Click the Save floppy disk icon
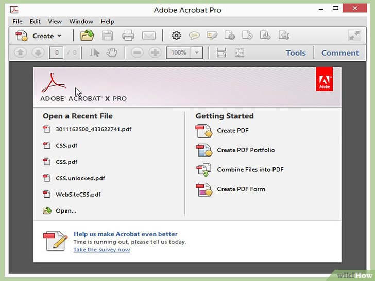375x281 pixels. [108, 36]
